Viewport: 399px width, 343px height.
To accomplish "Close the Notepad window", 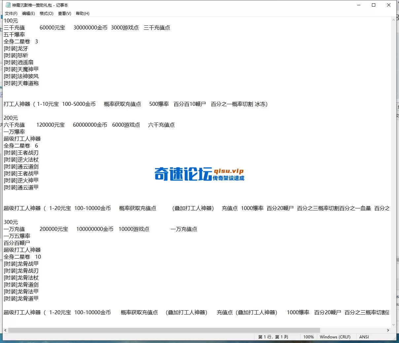I will tap(389, 5).
